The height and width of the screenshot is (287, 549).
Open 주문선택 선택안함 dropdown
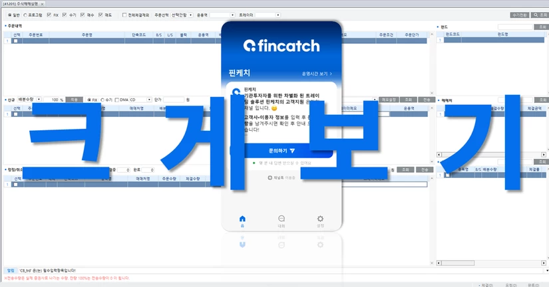click(191, 15)
